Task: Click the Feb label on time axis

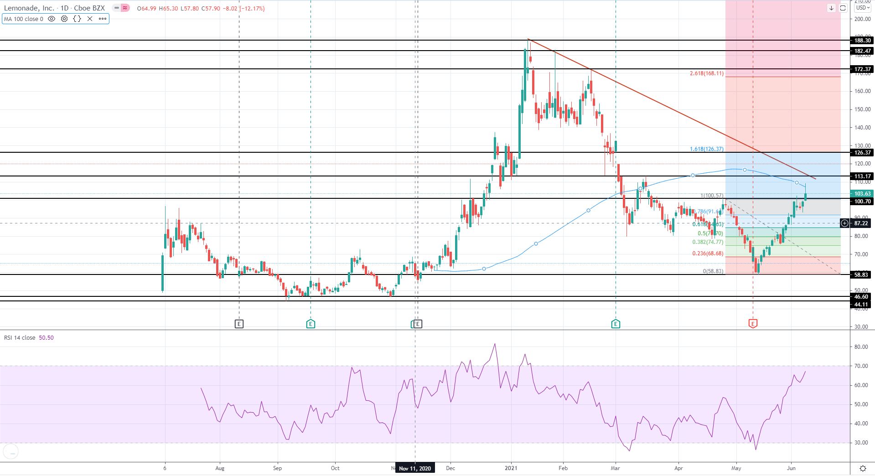Action: click(563, 468)
